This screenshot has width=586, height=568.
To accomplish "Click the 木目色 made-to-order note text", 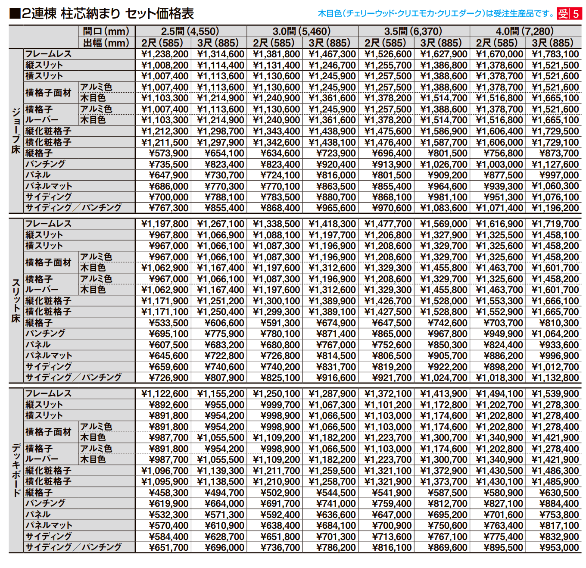I will pyautogui.click(x=436, y=14).
